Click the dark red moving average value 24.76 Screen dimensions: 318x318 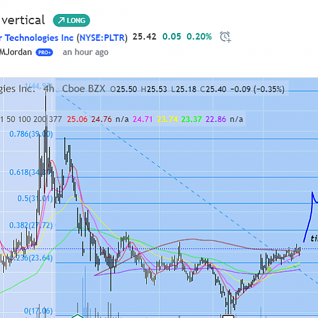(102, 120)
